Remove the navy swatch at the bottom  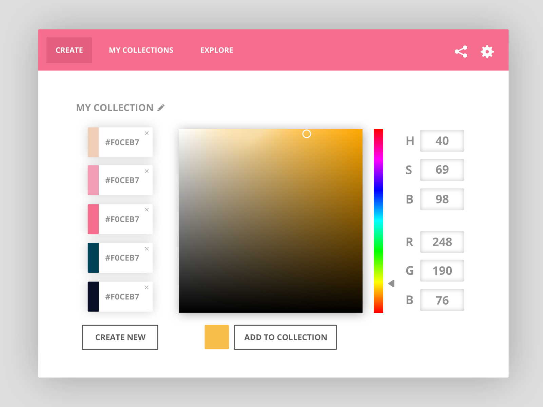click(147, 287)
